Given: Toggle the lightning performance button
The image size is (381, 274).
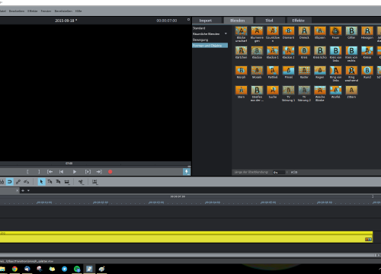Looking at the screenshot, I should click(x=187, y=172).
